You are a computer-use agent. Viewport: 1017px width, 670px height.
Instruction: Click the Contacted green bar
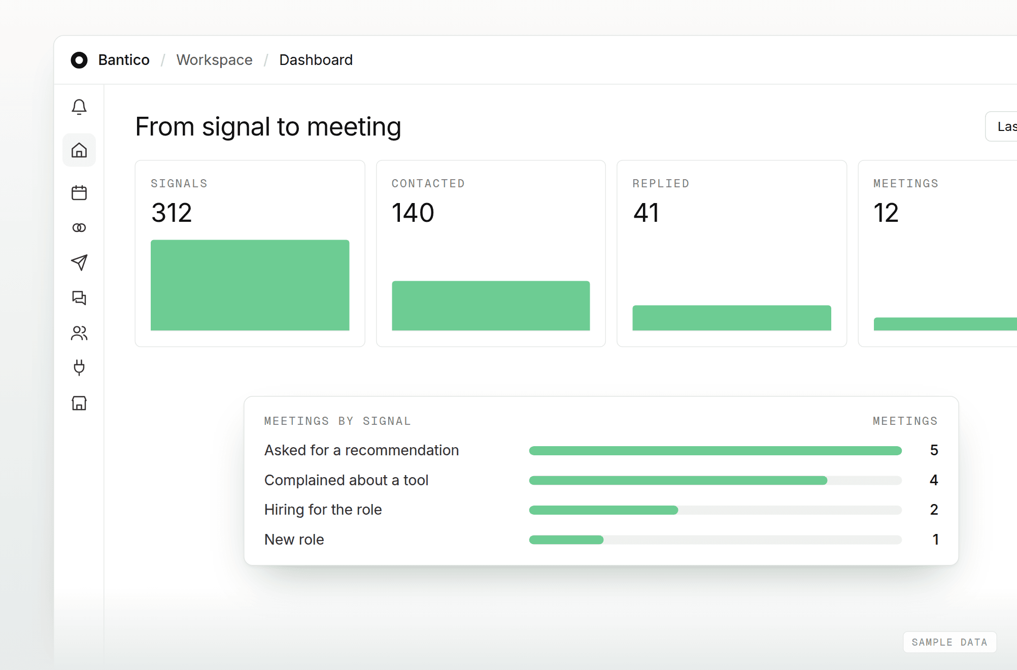(x=491, y=306)
